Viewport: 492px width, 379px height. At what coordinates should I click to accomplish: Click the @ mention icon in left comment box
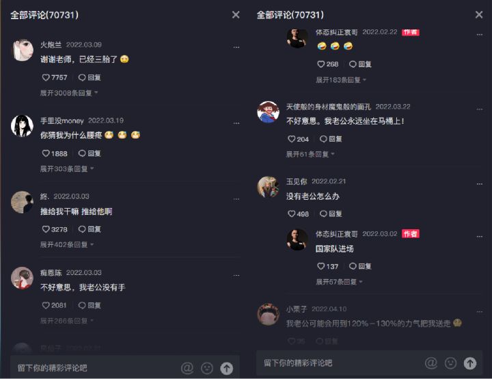click(187, 367)
